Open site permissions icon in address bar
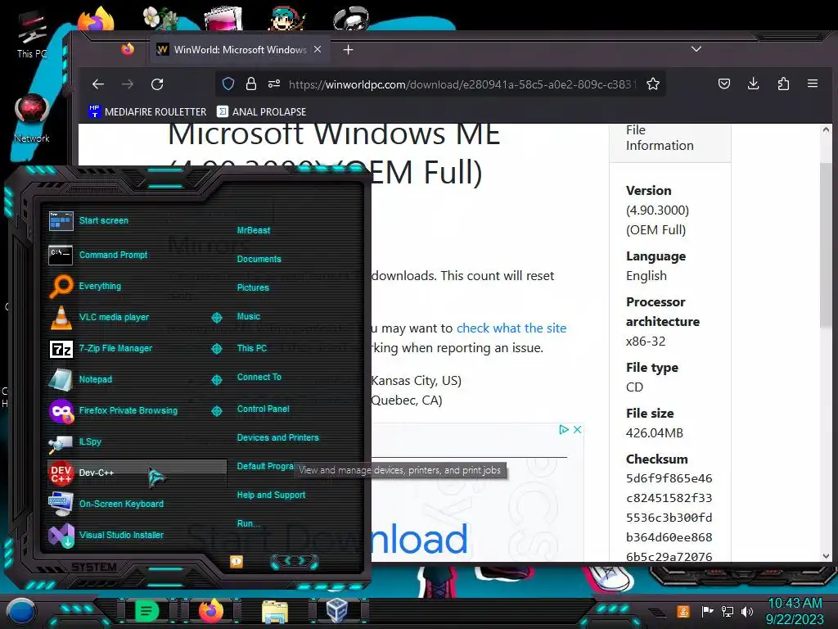This screenshot has height=629, width=838. (x=274, y=84)
